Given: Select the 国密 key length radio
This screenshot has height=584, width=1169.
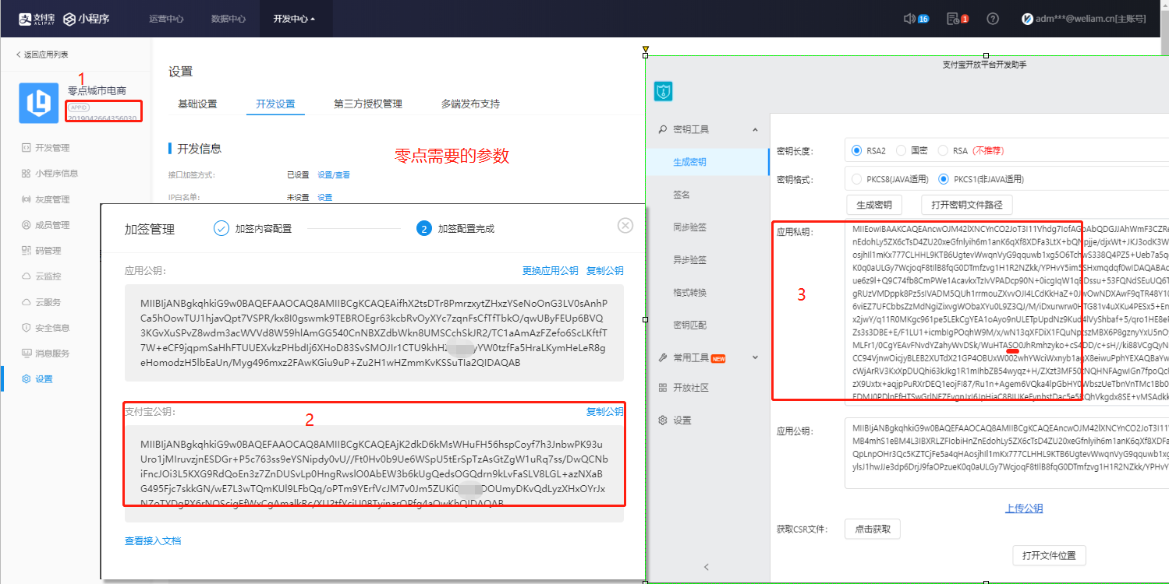Looking at the screenshot, I should tap(902, 150).
